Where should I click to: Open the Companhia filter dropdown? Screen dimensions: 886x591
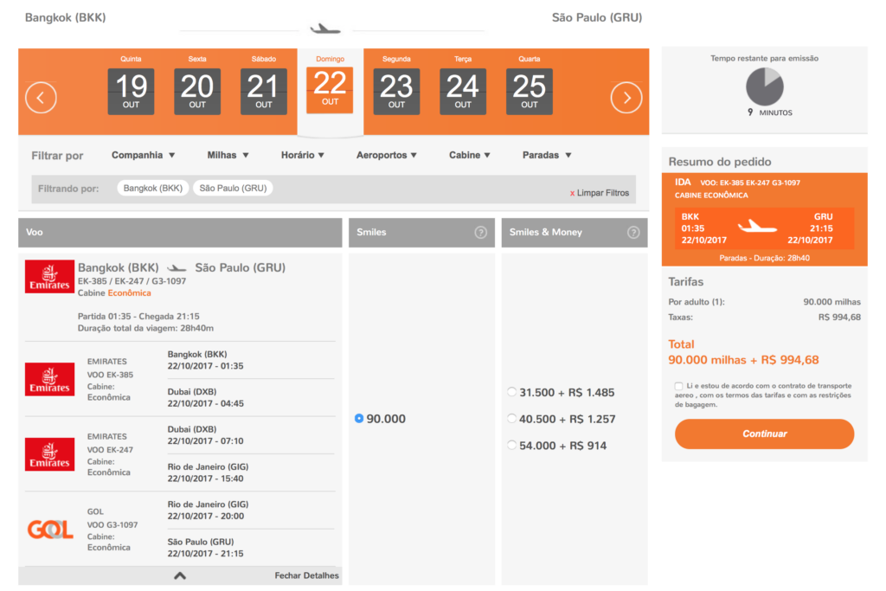tap(143, 155)
